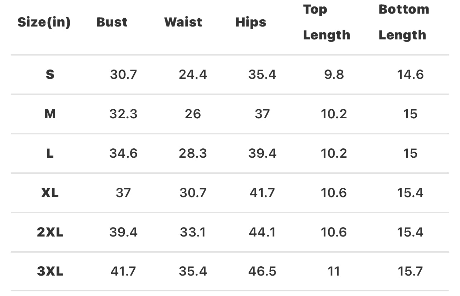Click the XL size row label

(50, 193)
